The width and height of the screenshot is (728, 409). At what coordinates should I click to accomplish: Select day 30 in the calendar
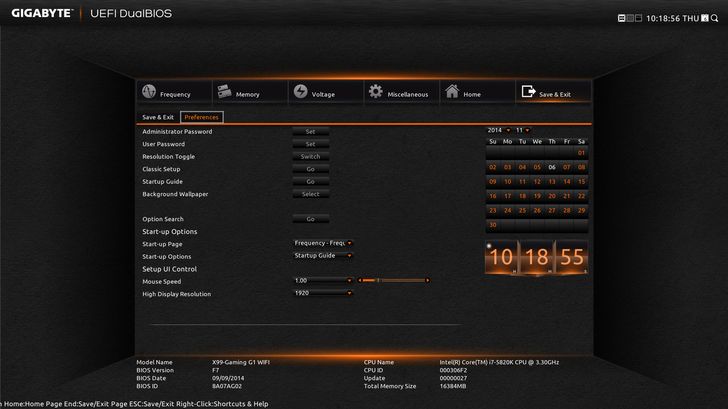coord(493,225)
